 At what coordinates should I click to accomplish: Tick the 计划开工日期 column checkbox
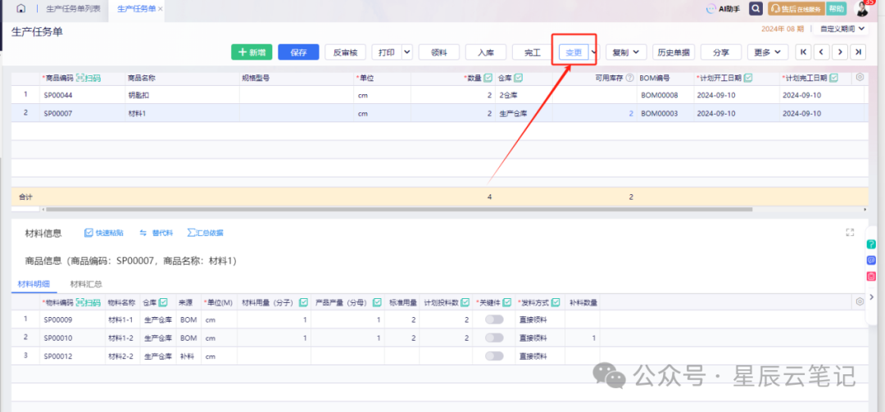[x=748, y=78]
